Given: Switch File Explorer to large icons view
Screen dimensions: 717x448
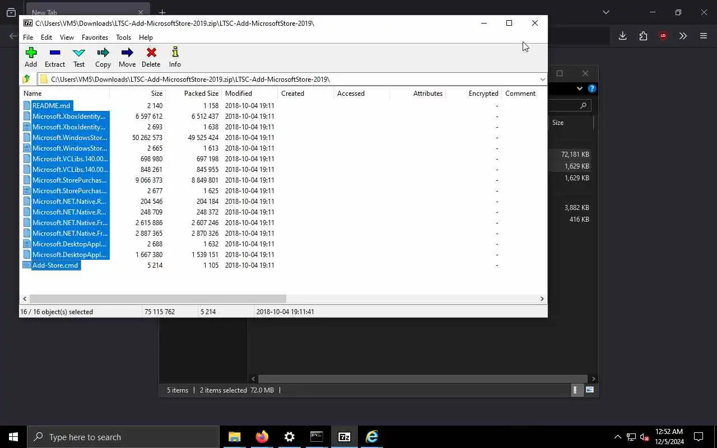Looking at the screenshot, I should (x=590, y=390).
